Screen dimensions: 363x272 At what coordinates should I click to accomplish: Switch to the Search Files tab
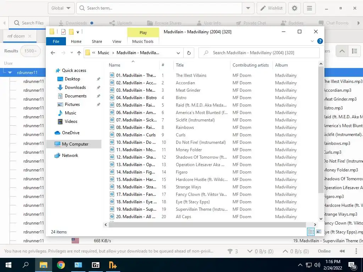tap(29, 23)
